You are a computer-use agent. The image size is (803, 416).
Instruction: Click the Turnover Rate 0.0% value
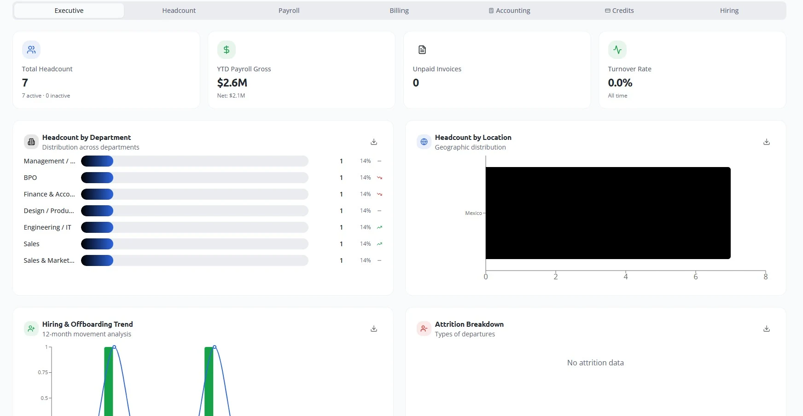[620, 83]
